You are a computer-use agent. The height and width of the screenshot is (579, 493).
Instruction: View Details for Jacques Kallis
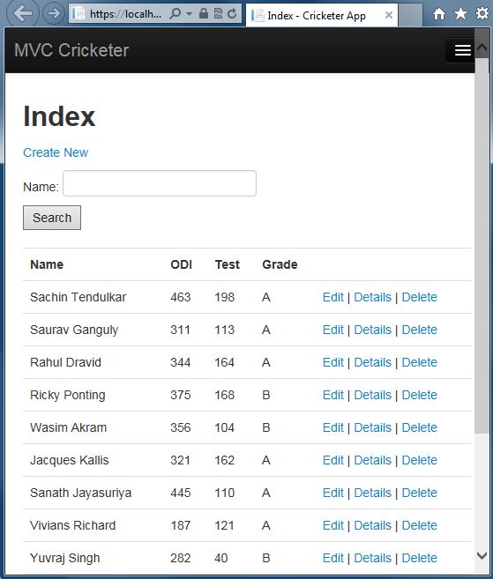pyautogui.click(x=372, y=460)
